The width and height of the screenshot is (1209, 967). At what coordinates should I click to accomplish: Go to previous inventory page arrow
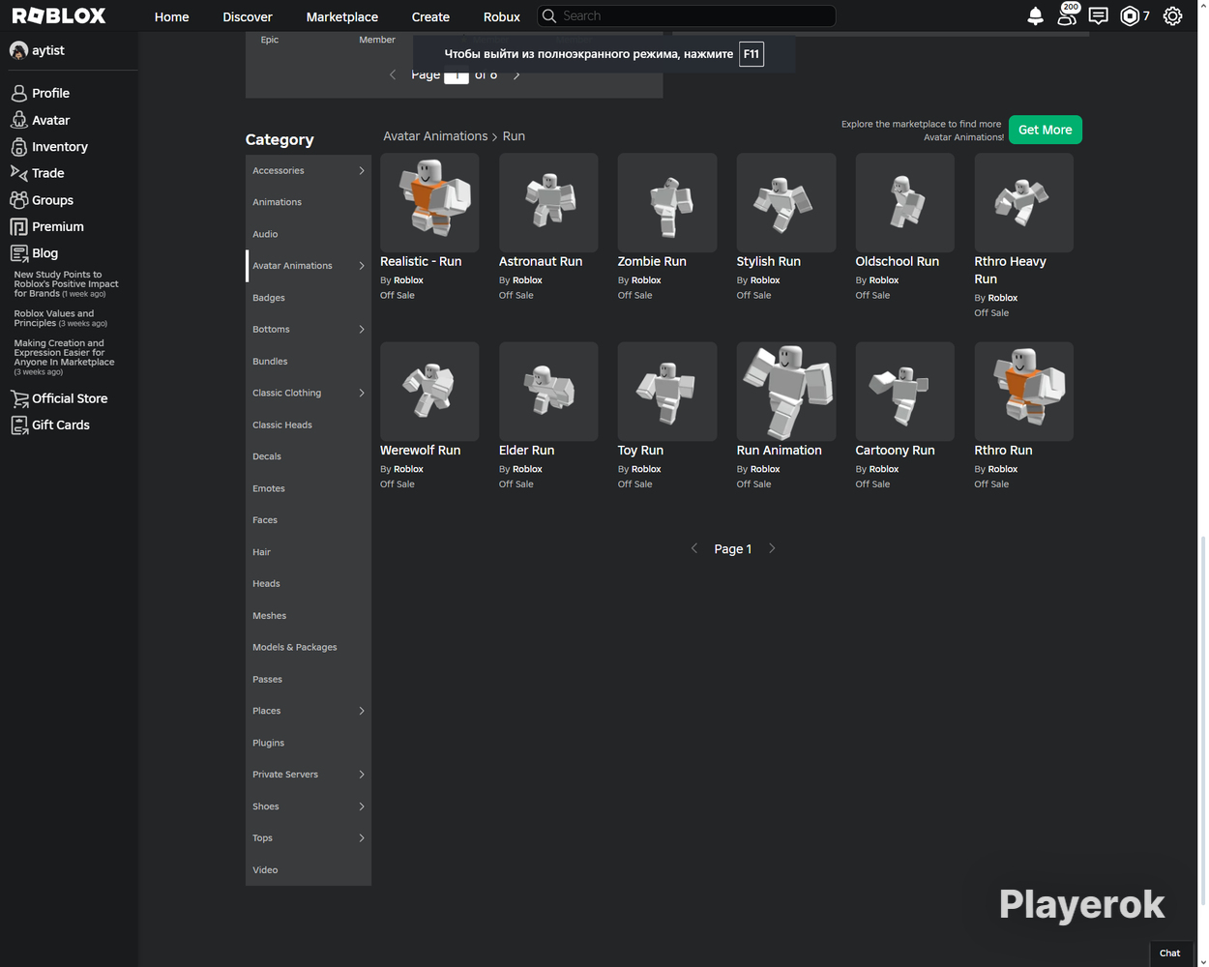tap(393, 74)
